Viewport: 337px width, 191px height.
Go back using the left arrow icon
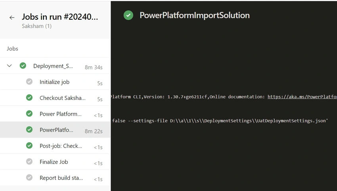(12, 17)
